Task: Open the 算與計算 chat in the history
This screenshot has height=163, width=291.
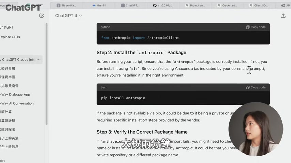Action: [7, 121]
